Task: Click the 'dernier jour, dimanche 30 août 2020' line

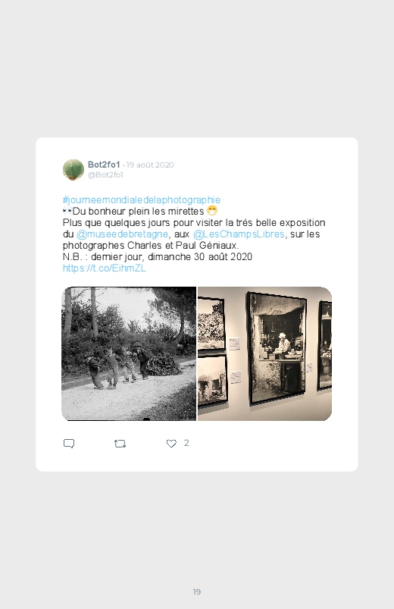Action: pyautogui.click(x=171, y=257)
